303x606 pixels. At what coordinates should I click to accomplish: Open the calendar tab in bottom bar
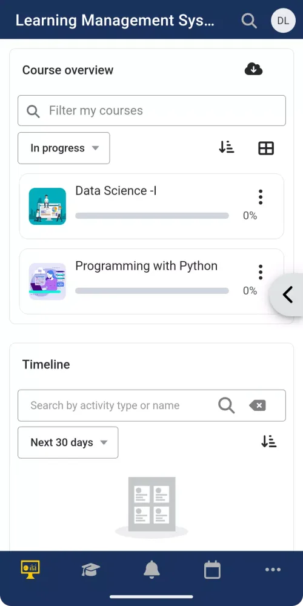[x=212, y=570]
